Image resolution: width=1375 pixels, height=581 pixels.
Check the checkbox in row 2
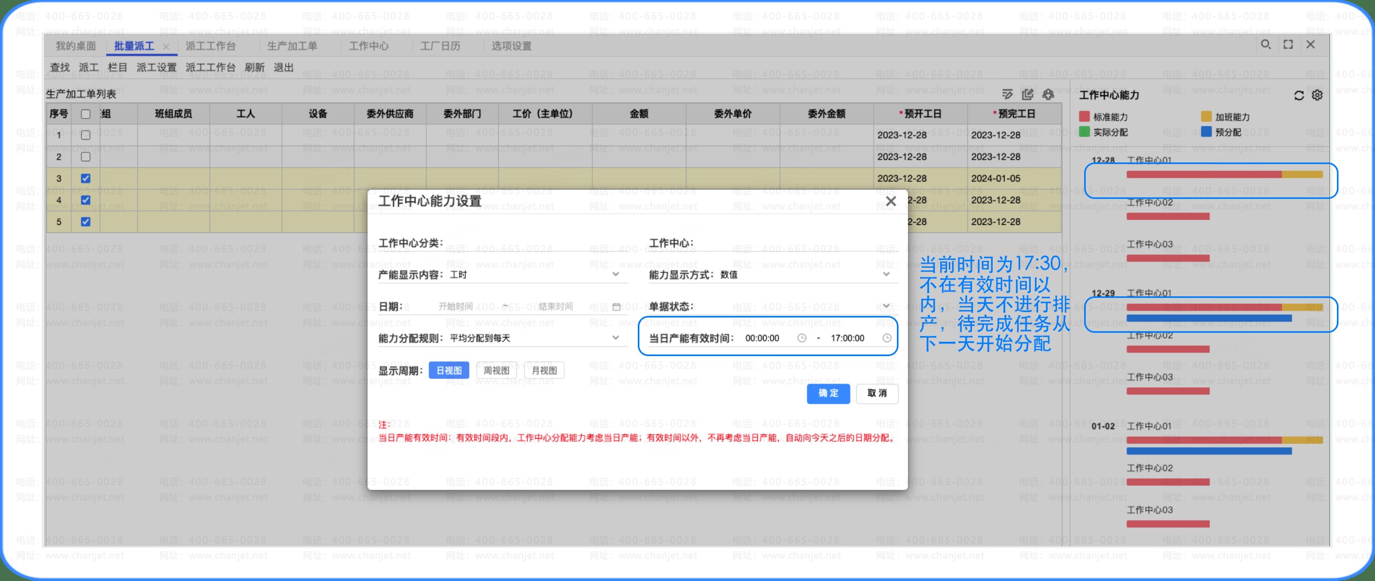[x=85, y=157]
